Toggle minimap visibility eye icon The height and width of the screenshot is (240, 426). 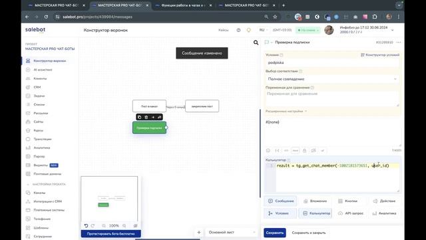(x=135, y=225)
